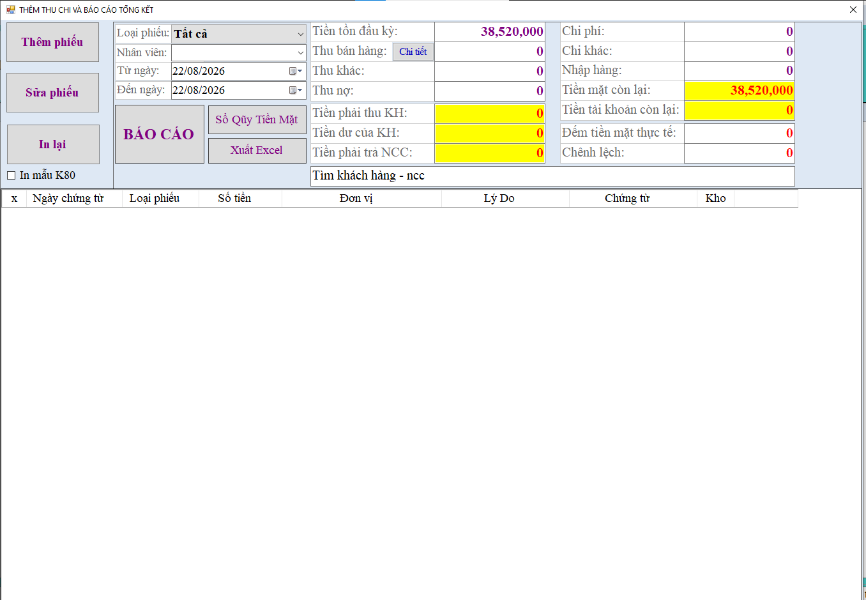Click the Tiền tài khoản còn lại field

tap(740, 111)
